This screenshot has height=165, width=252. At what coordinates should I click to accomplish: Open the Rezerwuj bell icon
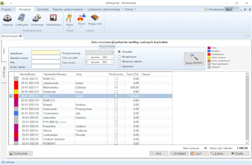coord(8,18)
